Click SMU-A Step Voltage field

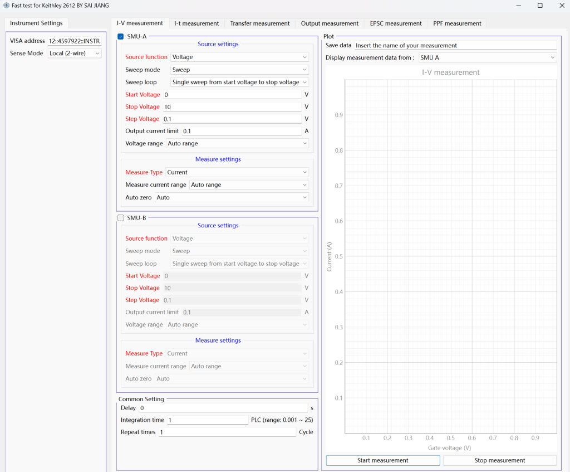(x=232, y=119)
